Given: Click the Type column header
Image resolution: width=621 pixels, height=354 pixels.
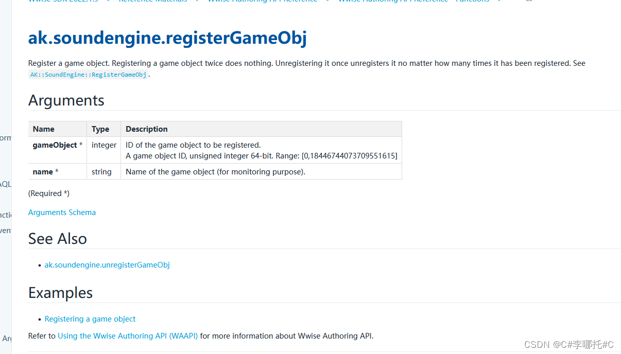Looking at the screenshot, I should tap(104, 129).
